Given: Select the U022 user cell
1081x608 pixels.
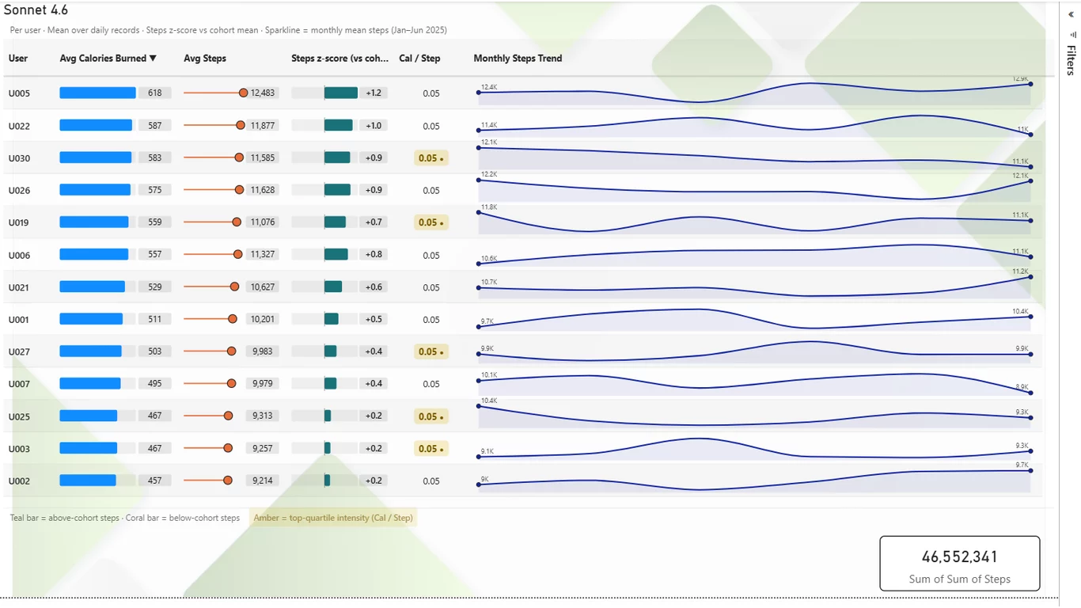Looking at the screenshot, I should point(19,126).
